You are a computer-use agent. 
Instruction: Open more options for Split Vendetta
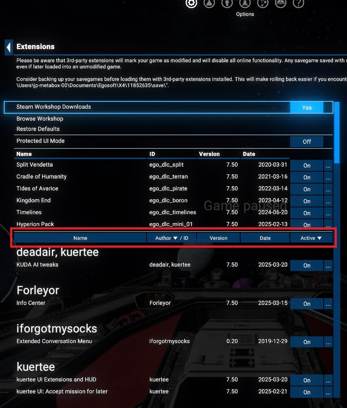(x=328, y=165)
